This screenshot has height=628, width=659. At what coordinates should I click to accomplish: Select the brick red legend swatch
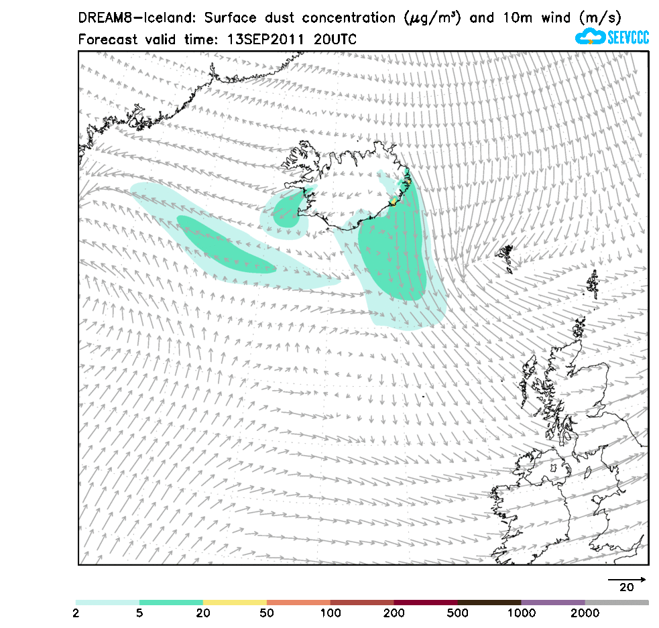[362, 603]
